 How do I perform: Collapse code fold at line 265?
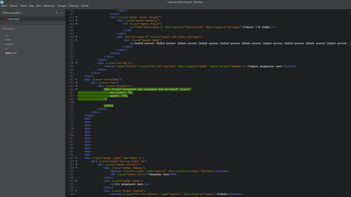[76, 86]
